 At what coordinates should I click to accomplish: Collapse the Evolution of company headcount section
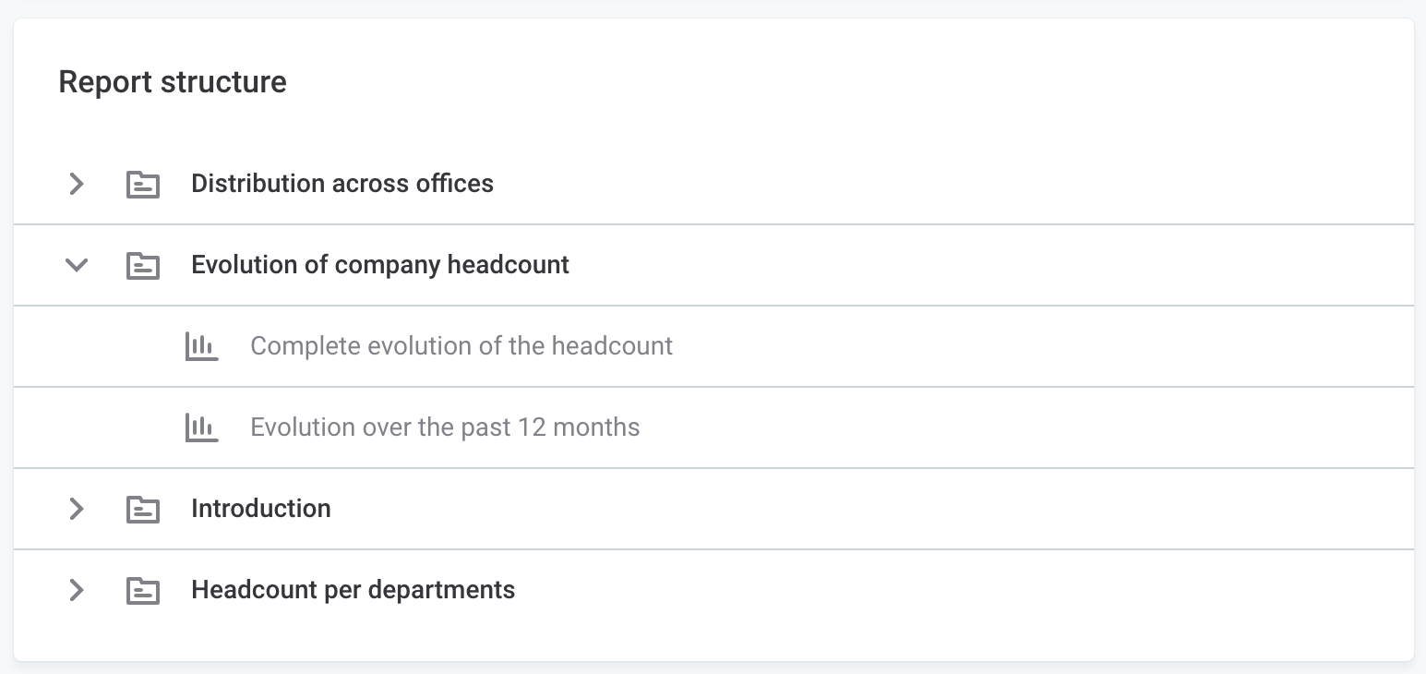click(77, 265)
